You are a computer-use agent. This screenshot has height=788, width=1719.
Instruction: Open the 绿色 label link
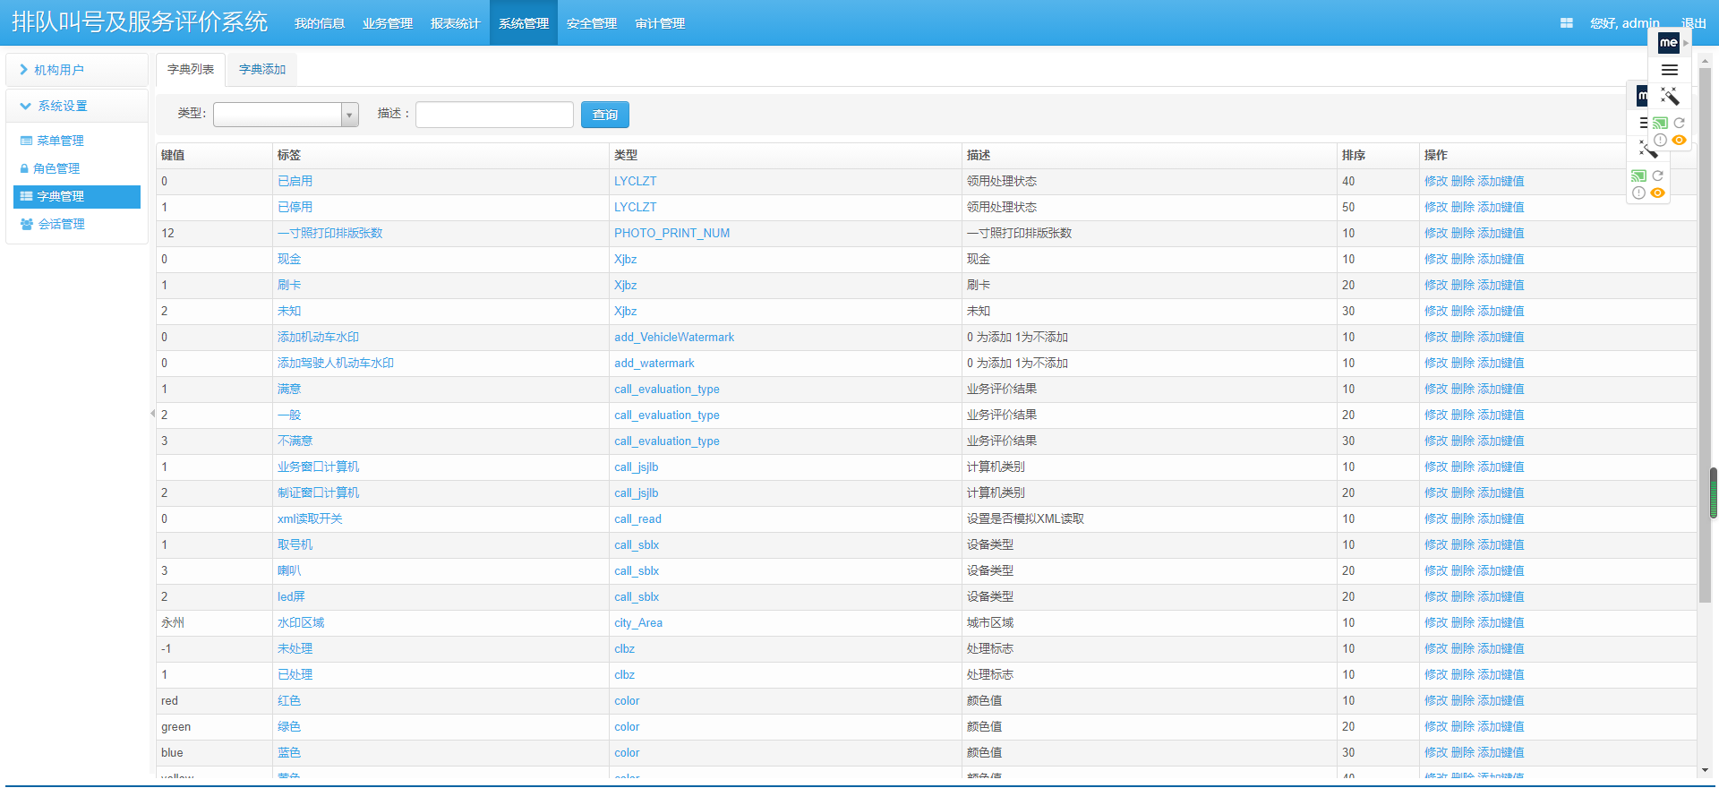[x=289, y=726]
